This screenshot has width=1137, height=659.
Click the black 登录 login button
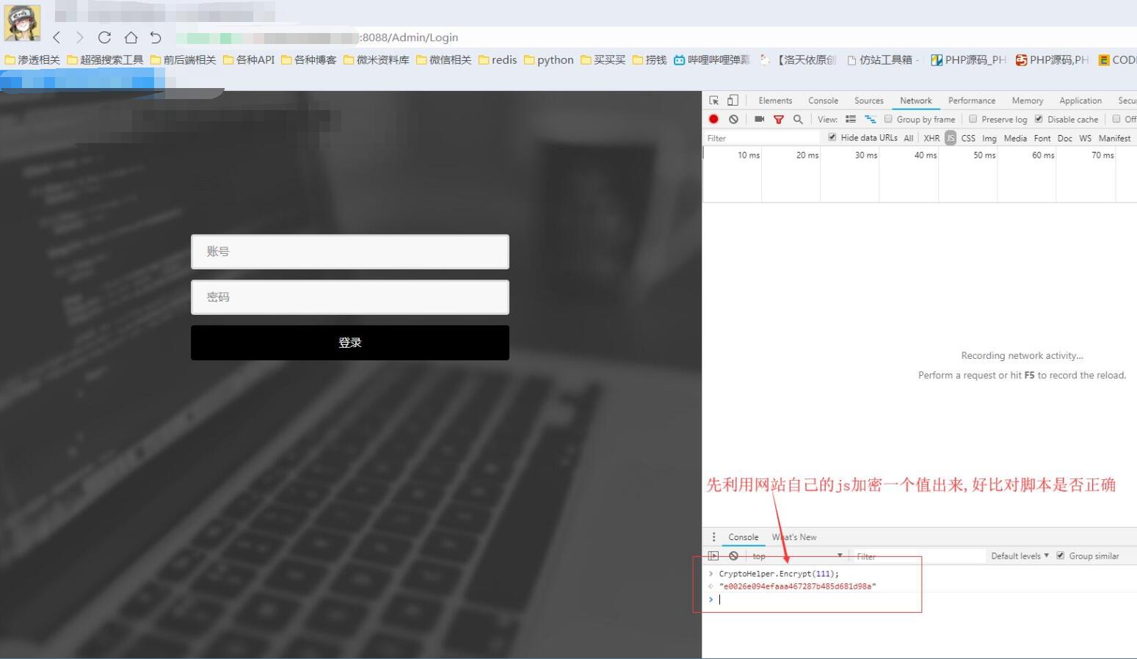click(x=350, y=343)
